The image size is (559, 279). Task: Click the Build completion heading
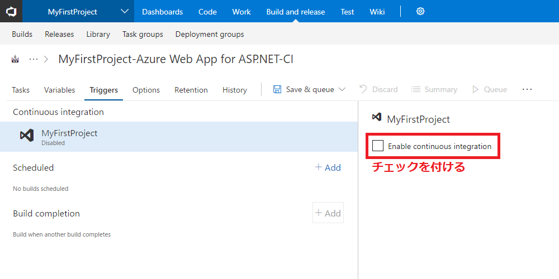[x=46, y=213]
